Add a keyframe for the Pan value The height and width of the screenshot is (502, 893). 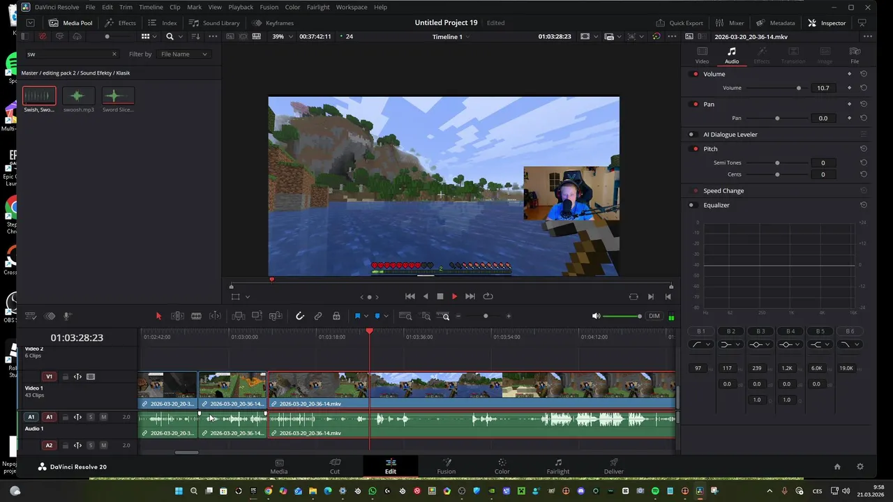849,118
